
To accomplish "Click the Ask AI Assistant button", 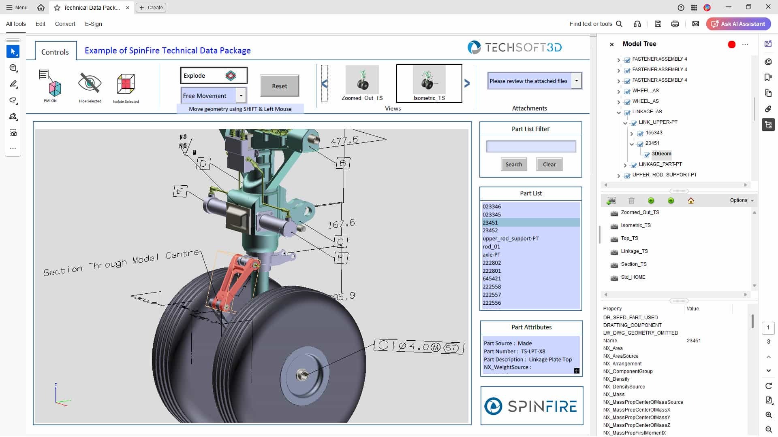I will [739, 24].
